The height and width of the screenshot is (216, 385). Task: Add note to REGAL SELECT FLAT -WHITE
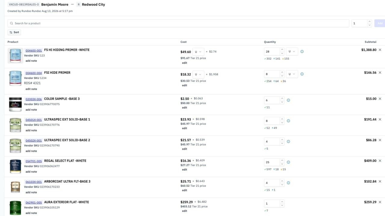click(x=31, y=172)
